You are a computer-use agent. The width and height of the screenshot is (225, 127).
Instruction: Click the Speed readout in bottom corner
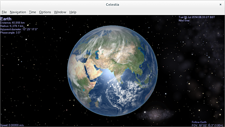coord(12,125)
